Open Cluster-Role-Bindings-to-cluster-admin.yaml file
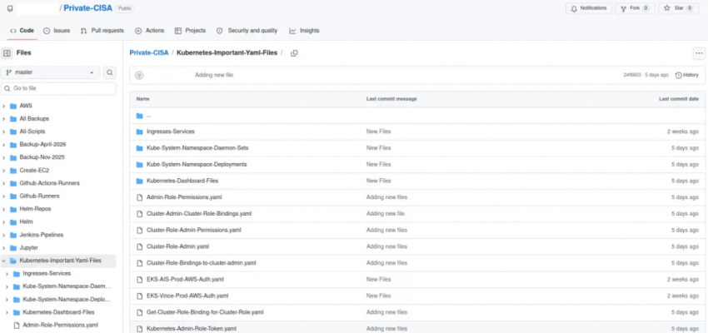708x333 pixels. (202, 263)
